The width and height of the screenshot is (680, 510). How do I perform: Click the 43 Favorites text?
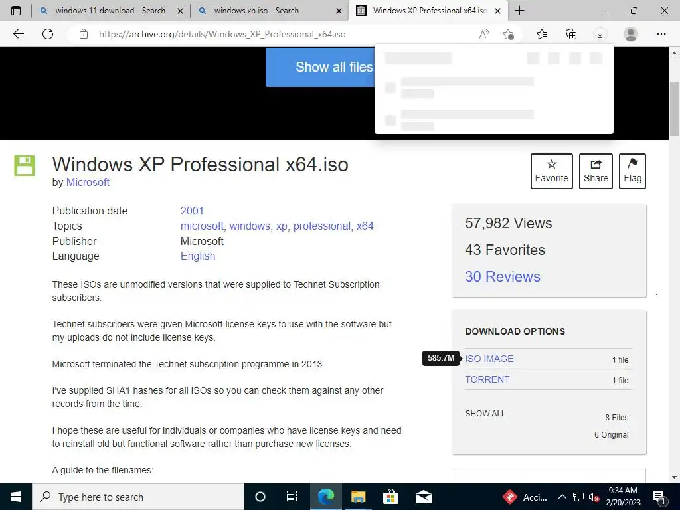(x=505, y=250)
